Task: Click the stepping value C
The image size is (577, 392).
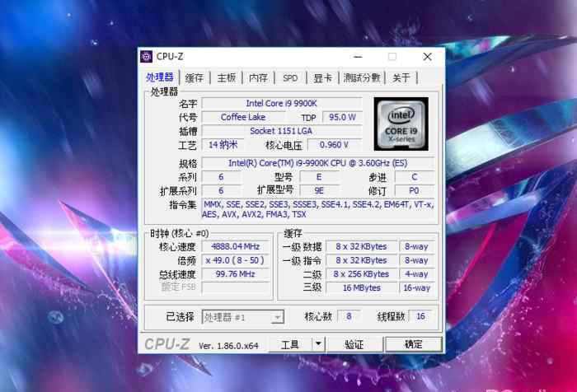Action: (415, 177)
